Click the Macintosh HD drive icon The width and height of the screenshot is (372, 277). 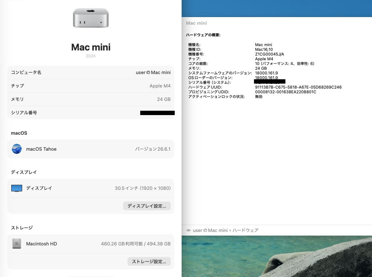(17, 244)
